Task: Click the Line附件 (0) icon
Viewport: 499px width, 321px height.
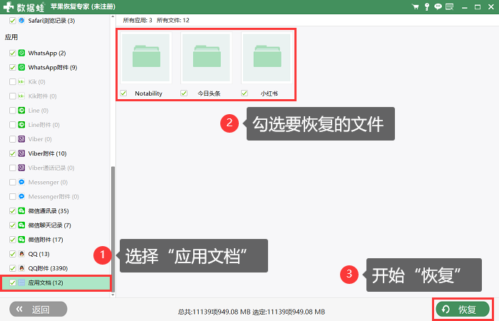Action: 21,125
